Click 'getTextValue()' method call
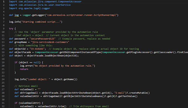The height and width of the screenshot is (108, 188). pyautogui.click(x=128, y=96)
